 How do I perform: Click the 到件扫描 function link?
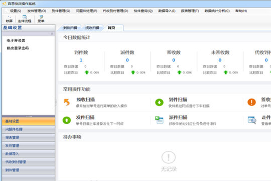tap(178, 100)
